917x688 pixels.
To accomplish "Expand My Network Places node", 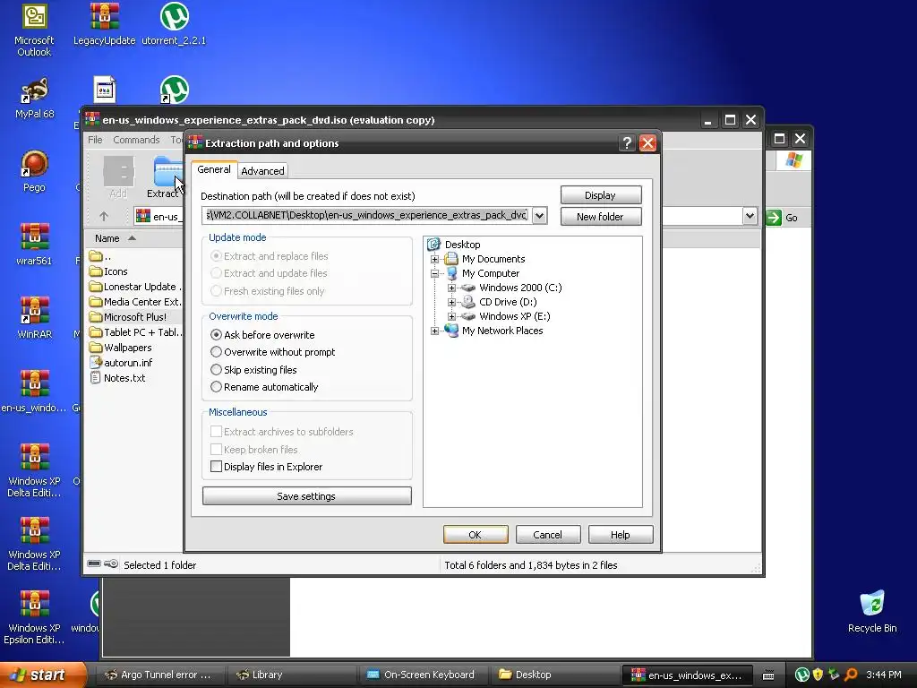I will click(434, 331).
